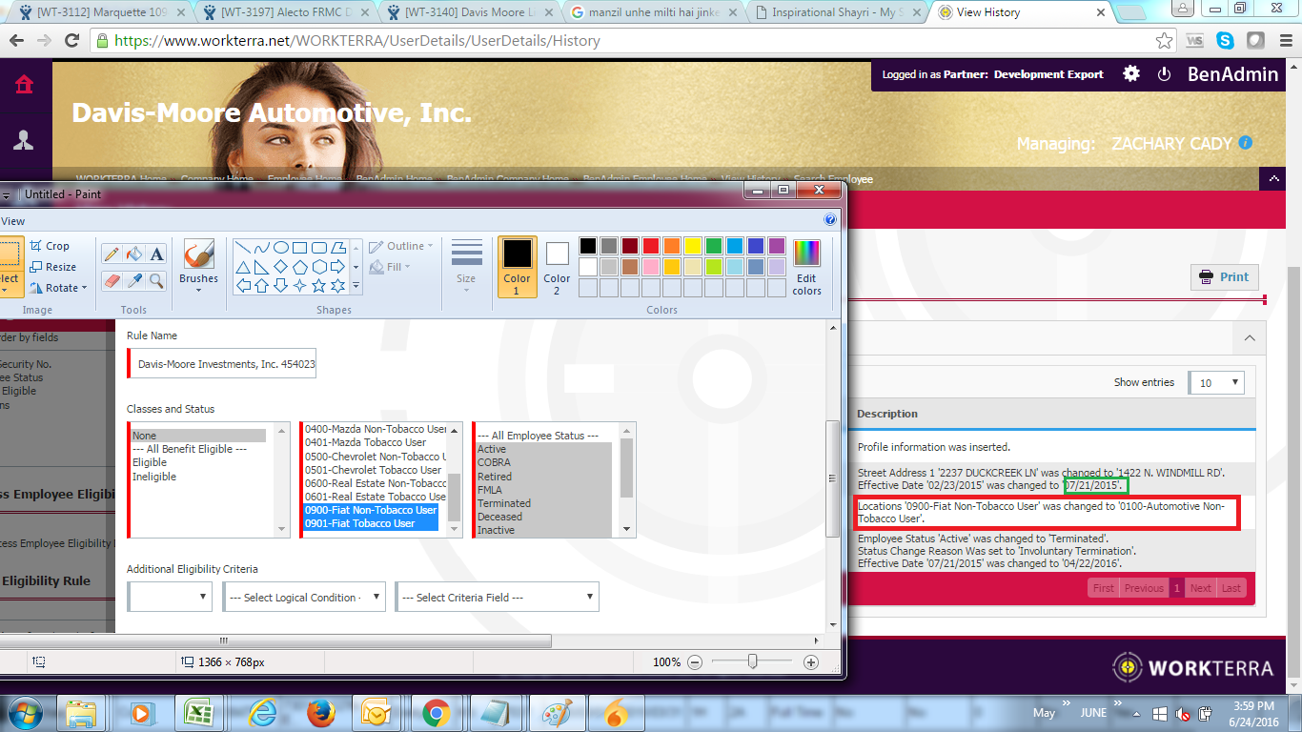Reload the page in Chrome
This screenshot has height=732, width=1302.
point(71,41)
